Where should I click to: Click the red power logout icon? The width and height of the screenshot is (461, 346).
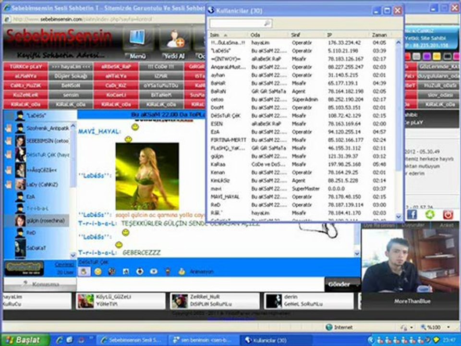448,215
